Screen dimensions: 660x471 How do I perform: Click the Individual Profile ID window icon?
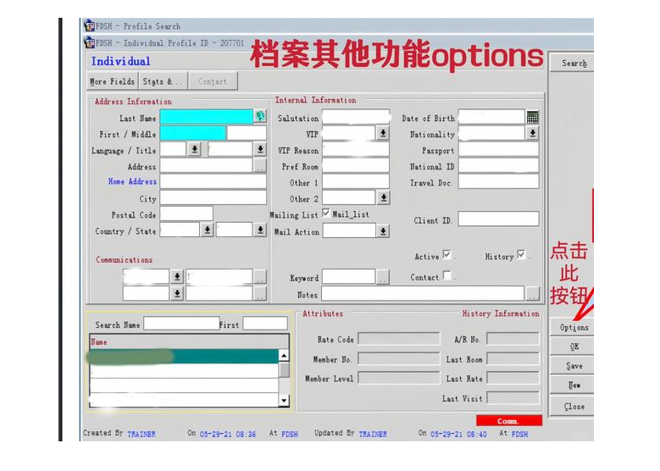(x=89, y=42)
